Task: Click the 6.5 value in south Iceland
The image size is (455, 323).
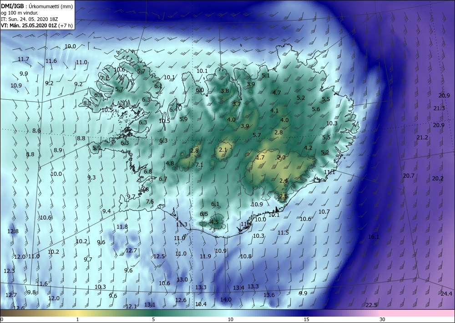Action: tap(204, 214)
